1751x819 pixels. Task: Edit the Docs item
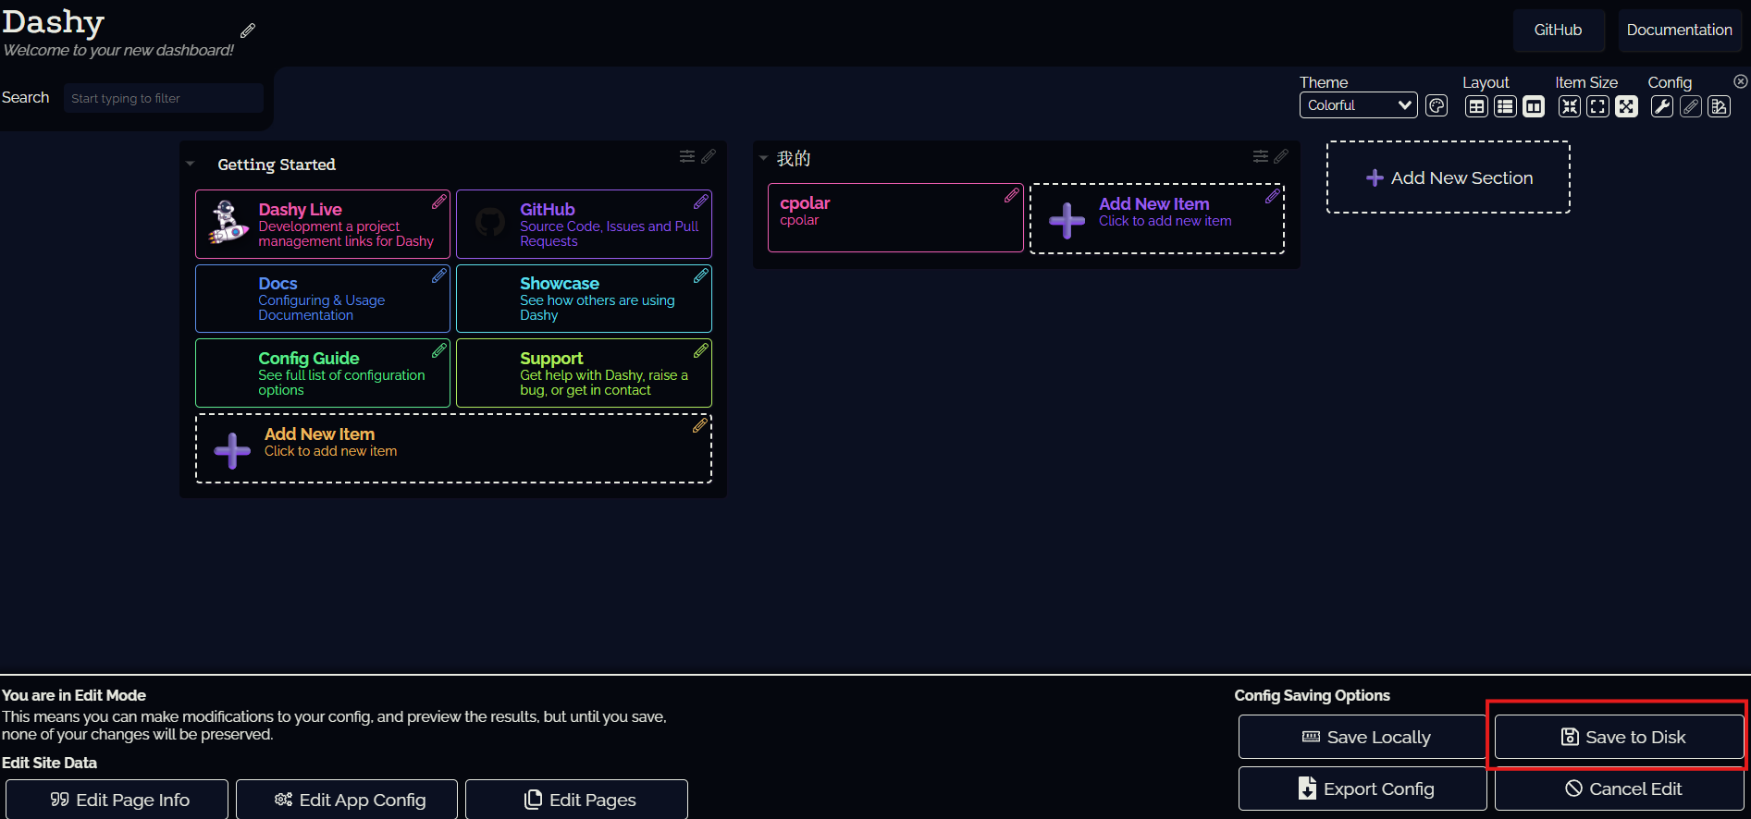(x=439, y=275)
